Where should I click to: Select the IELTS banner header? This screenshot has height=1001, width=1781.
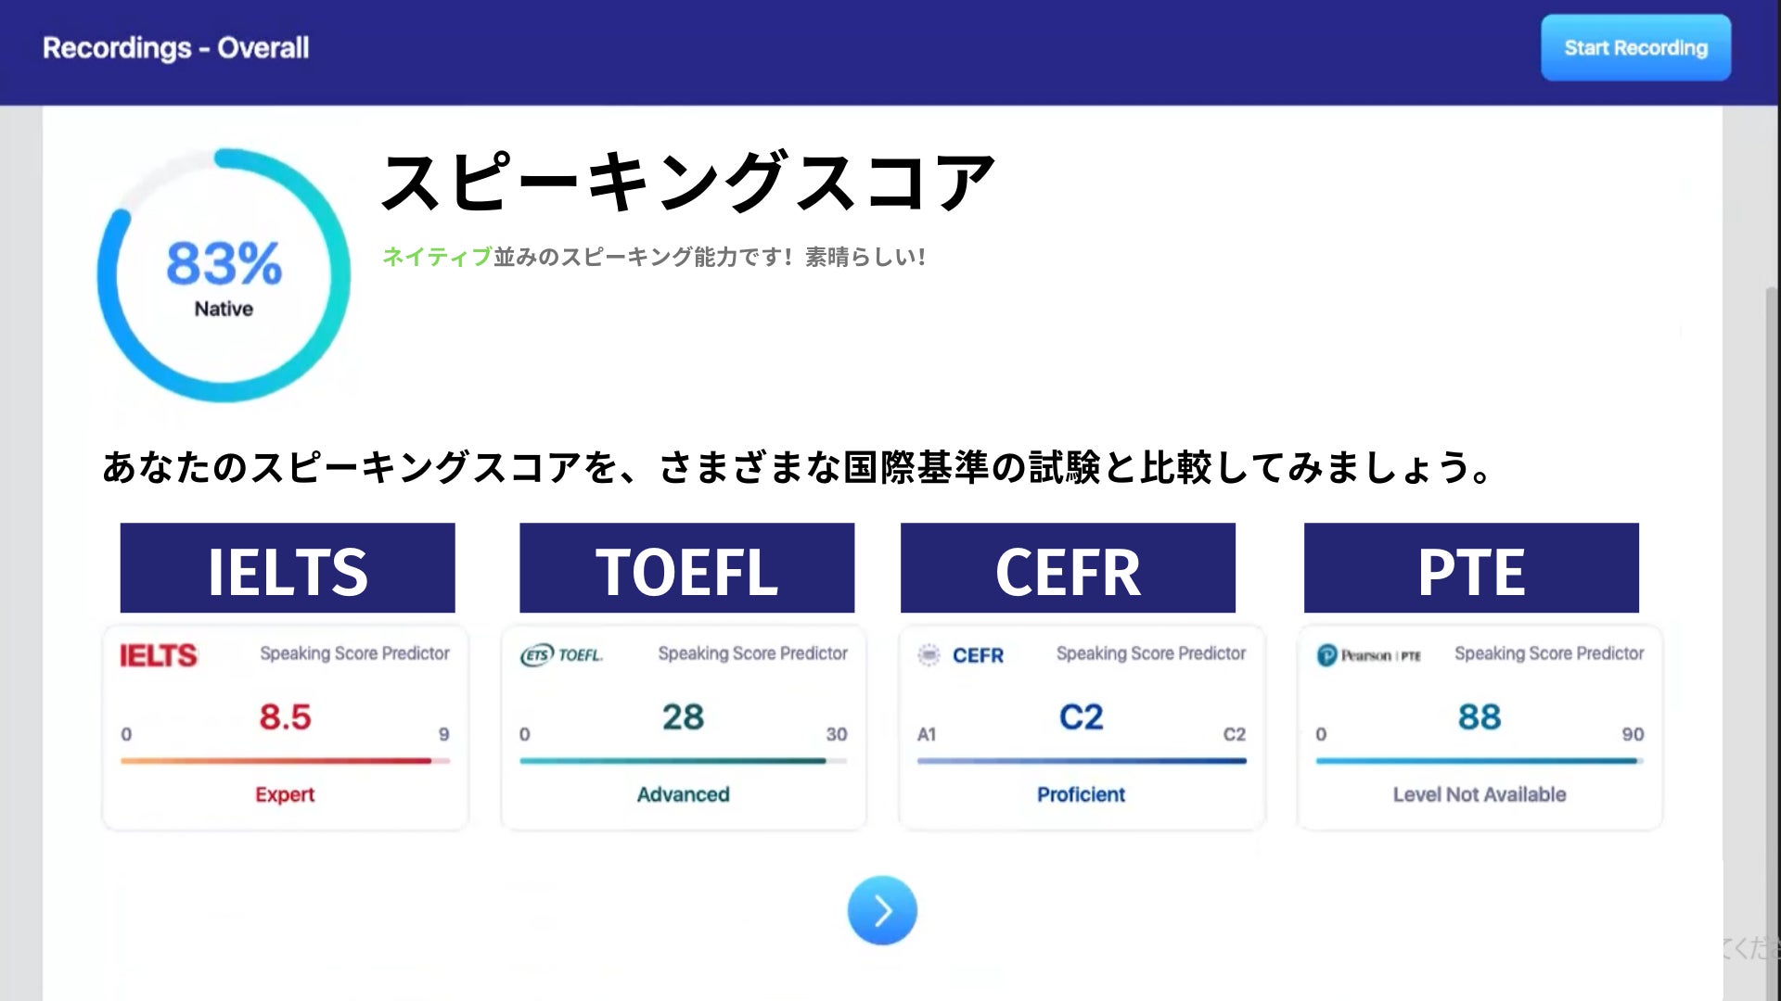pos(288,568)
